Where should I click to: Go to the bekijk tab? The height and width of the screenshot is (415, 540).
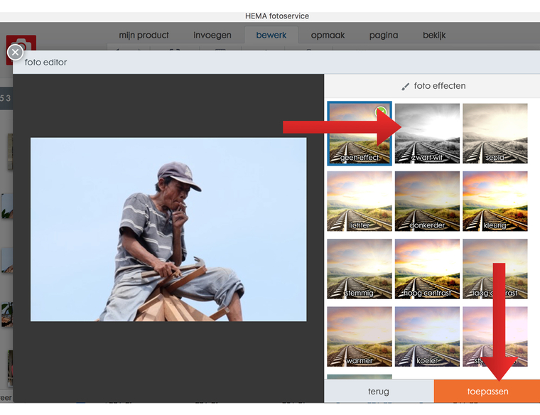click(x=434, y=35)
